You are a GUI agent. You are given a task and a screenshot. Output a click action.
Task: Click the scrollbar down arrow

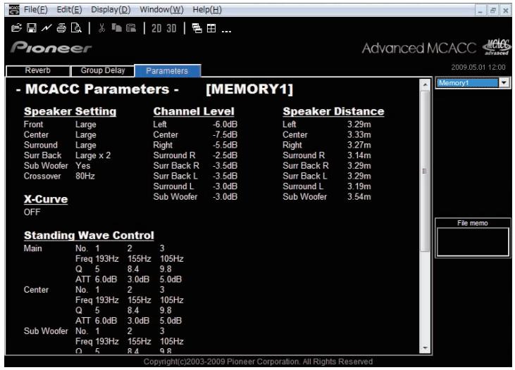click(x=425, y=348)
